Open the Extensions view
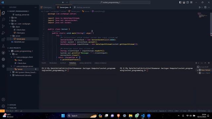The width and height of the screenshot is (212, 119). (x=3, y=39)
